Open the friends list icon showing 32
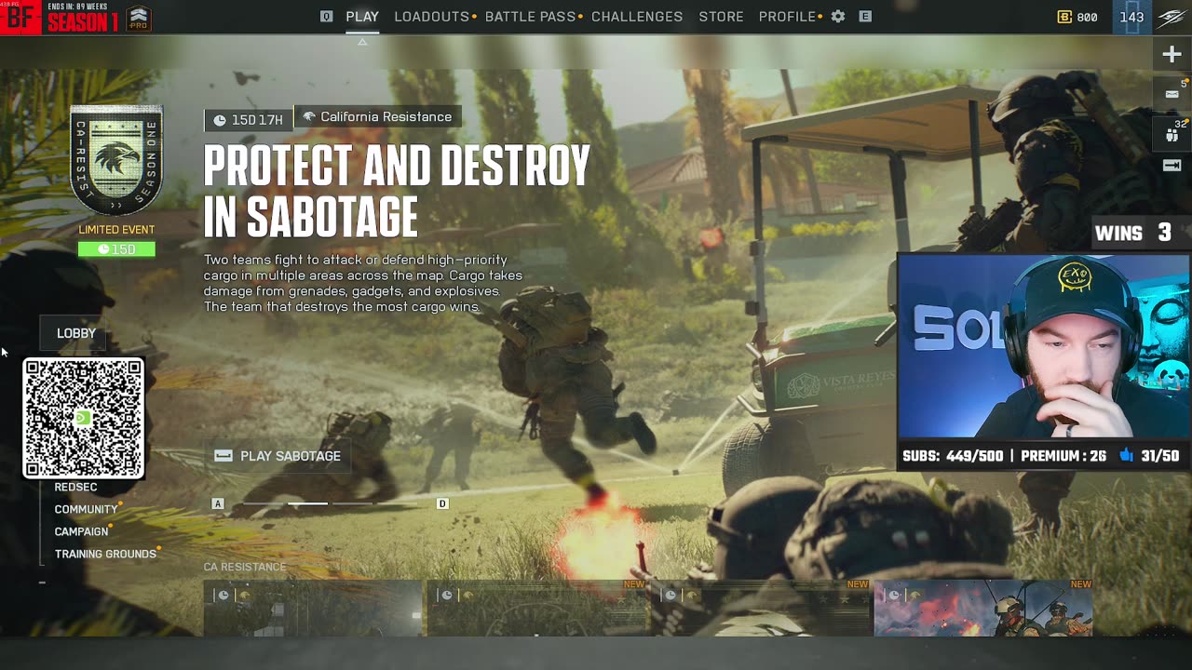Screen dimensions: 1192x670 pos(1172,134)
